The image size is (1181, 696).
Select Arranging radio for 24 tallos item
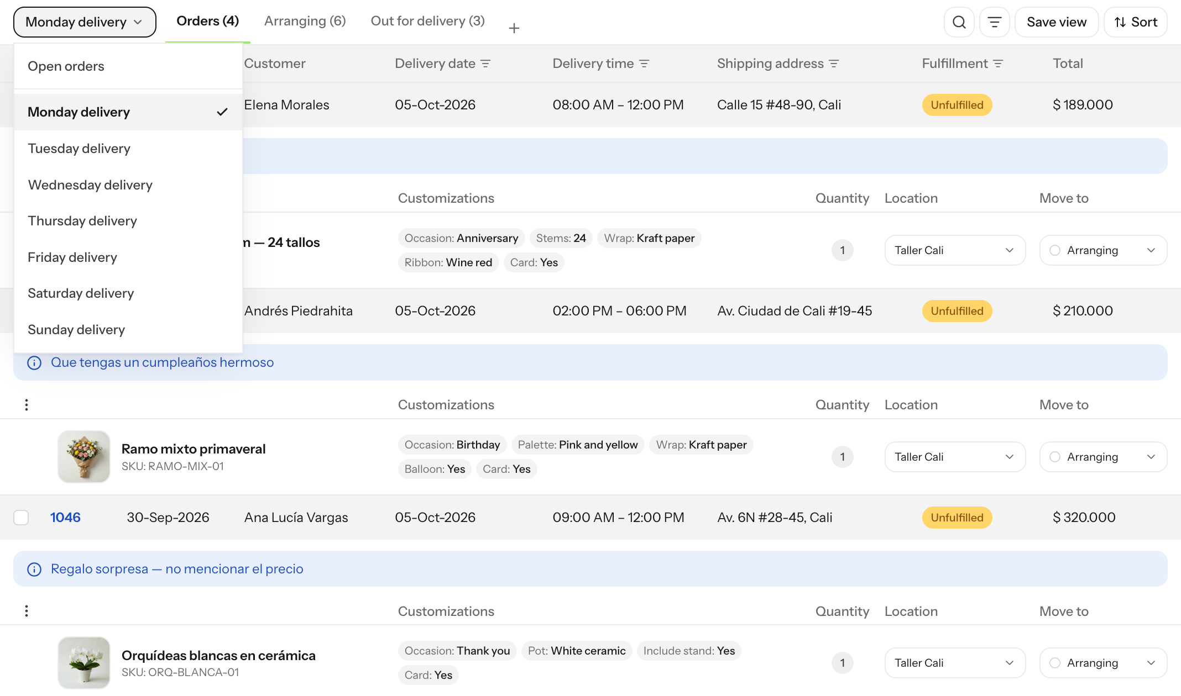click(x=1055, y=250)
